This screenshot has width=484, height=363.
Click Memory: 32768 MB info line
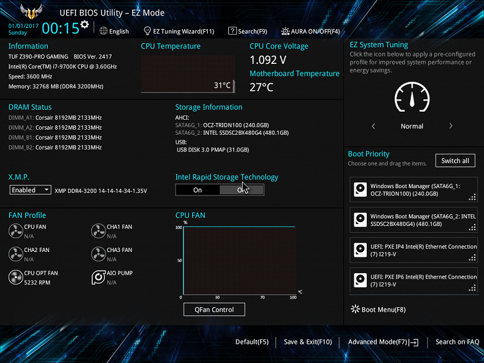point(56,86)
